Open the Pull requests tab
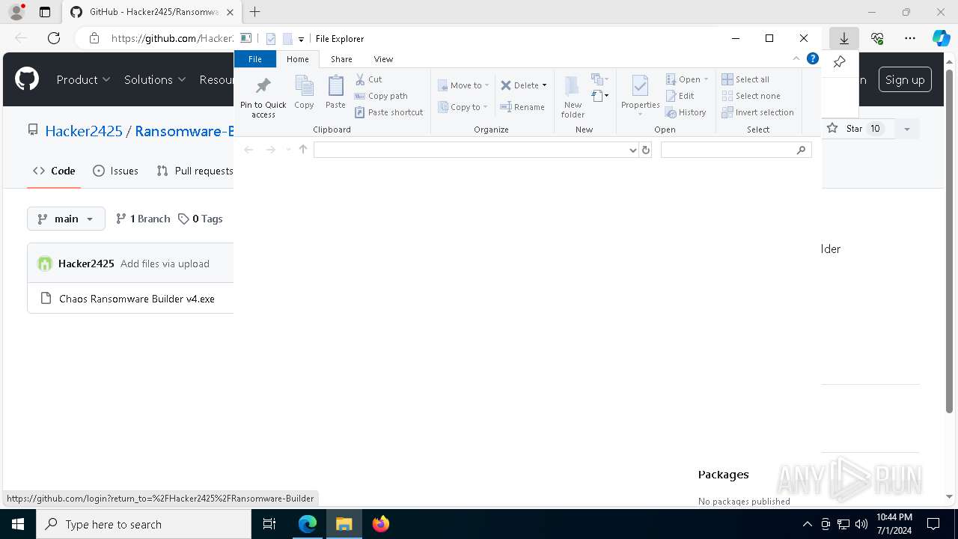 [195, 171]
